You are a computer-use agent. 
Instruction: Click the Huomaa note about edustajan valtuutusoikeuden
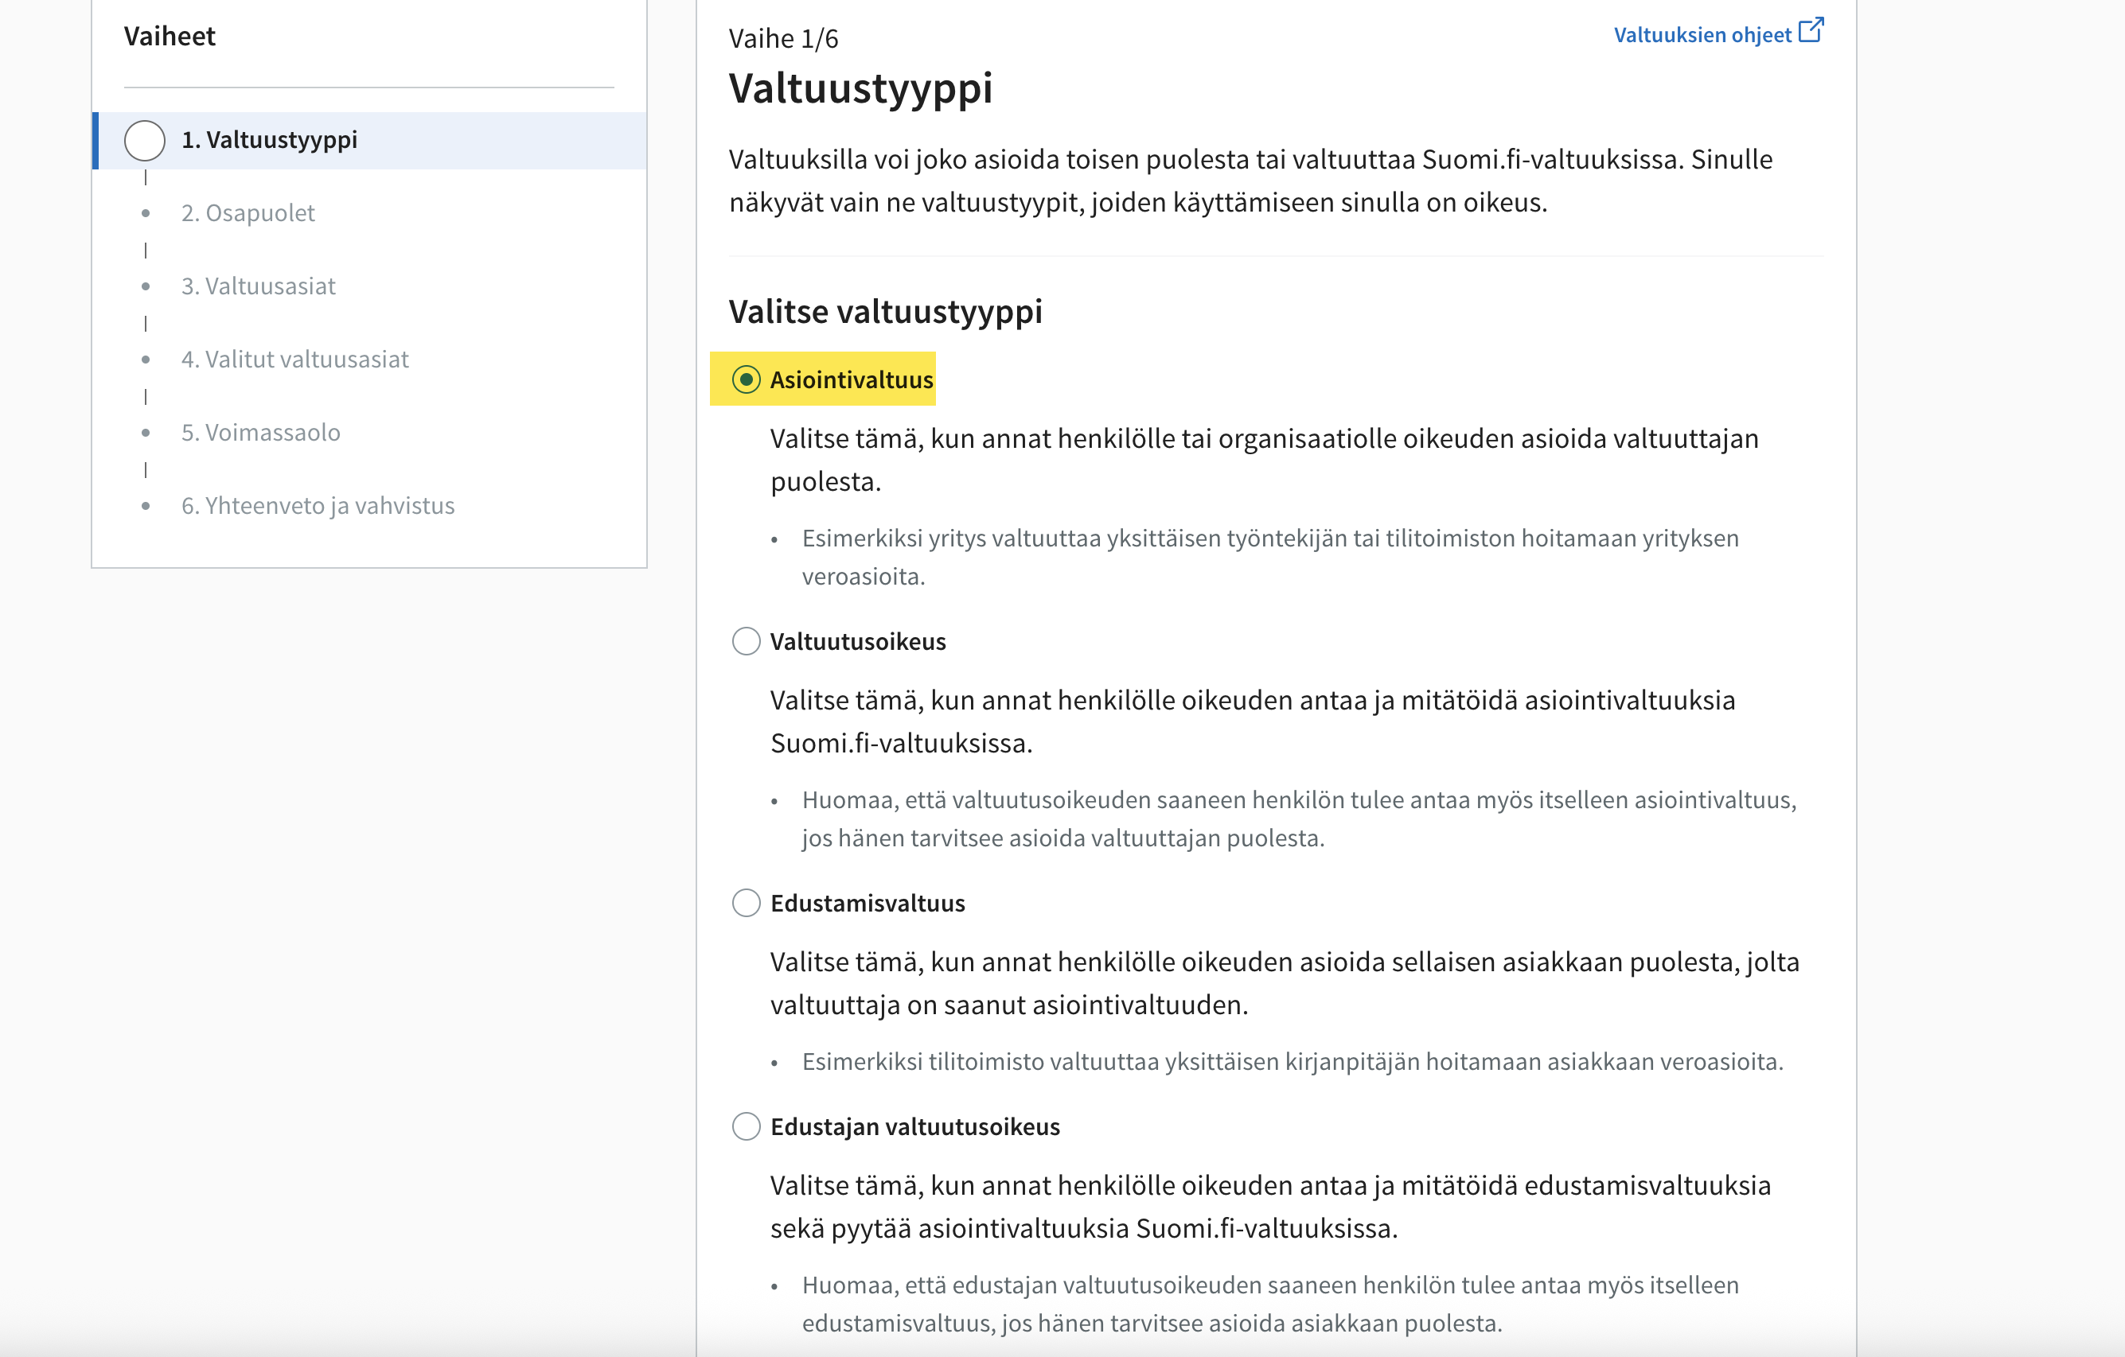click(x=1270, y=1303)
